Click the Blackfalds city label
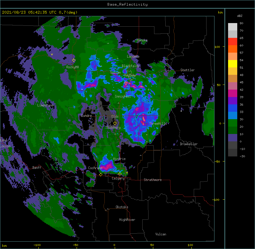 (x=130, y=66)
